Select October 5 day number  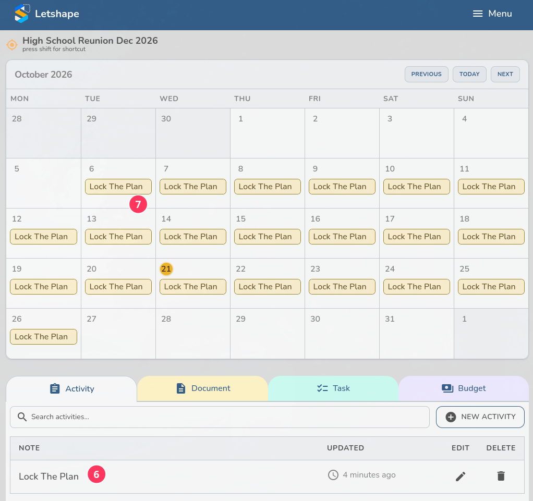coord(17,168)
